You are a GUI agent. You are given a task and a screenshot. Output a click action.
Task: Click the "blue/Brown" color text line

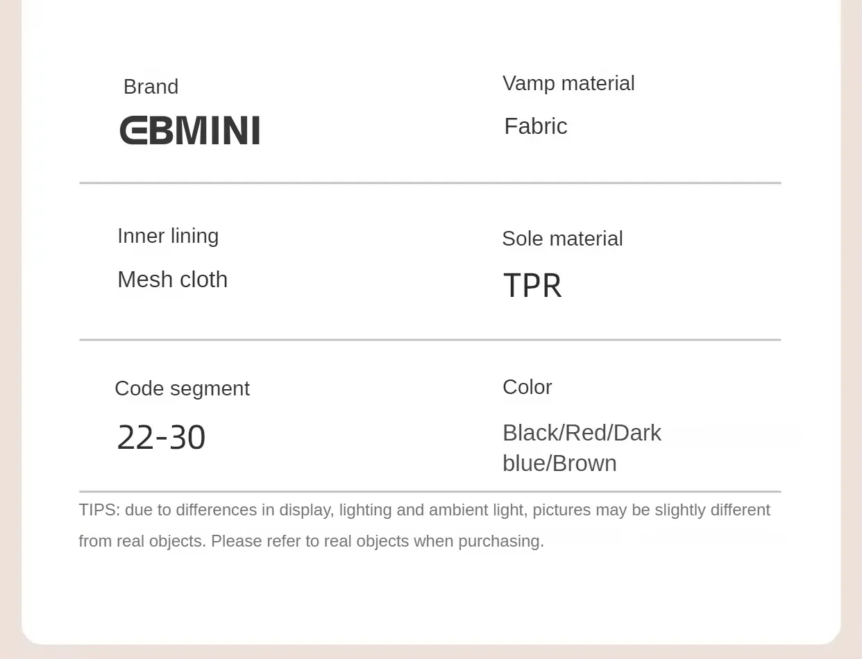(559, 463)
